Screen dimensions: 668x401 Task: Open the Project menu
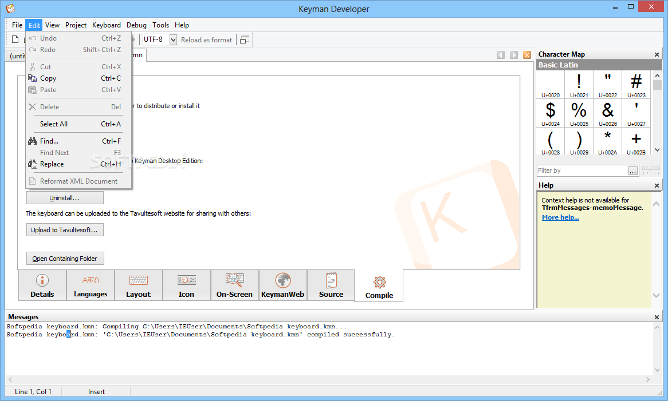(76, 25)
